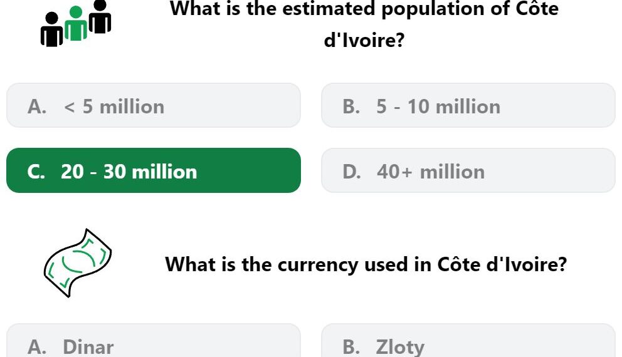The image size is (622, 357).
Task: Click the letter D label beside 40+ million
Action: coord(352,172)
